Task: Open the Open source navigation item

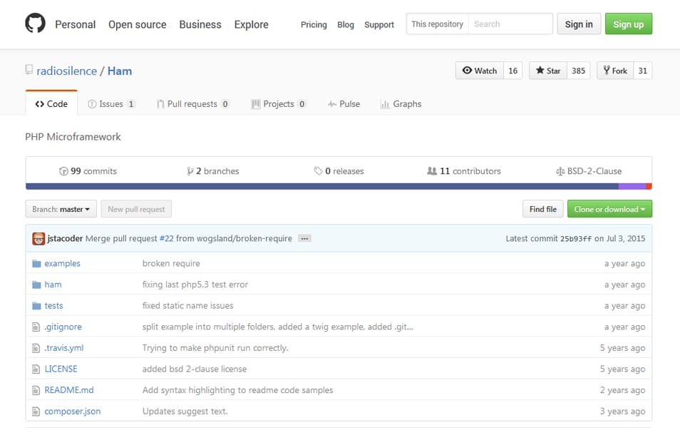Action: [x=137, y=25]
